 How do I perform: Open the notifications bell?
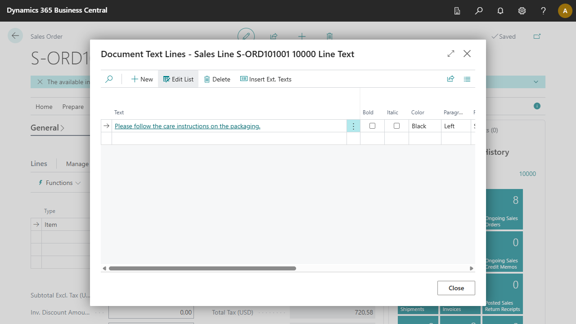pos(500,11)
